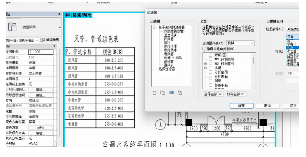Expand the 体量 category tree node
306x157 pixels.
[x=205, y=68]
